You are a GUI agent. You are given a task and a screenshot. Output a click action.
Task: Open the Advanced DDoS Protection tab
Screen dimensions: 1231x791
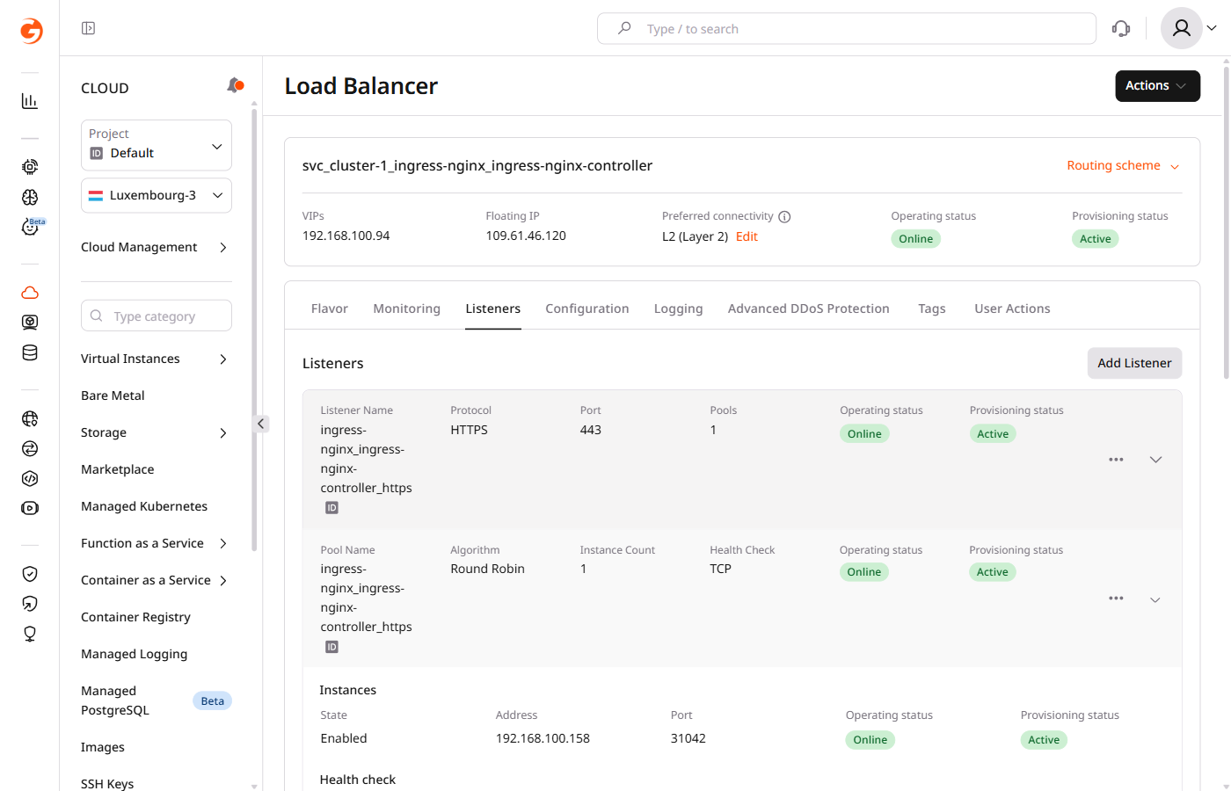(x=809, y=308)
